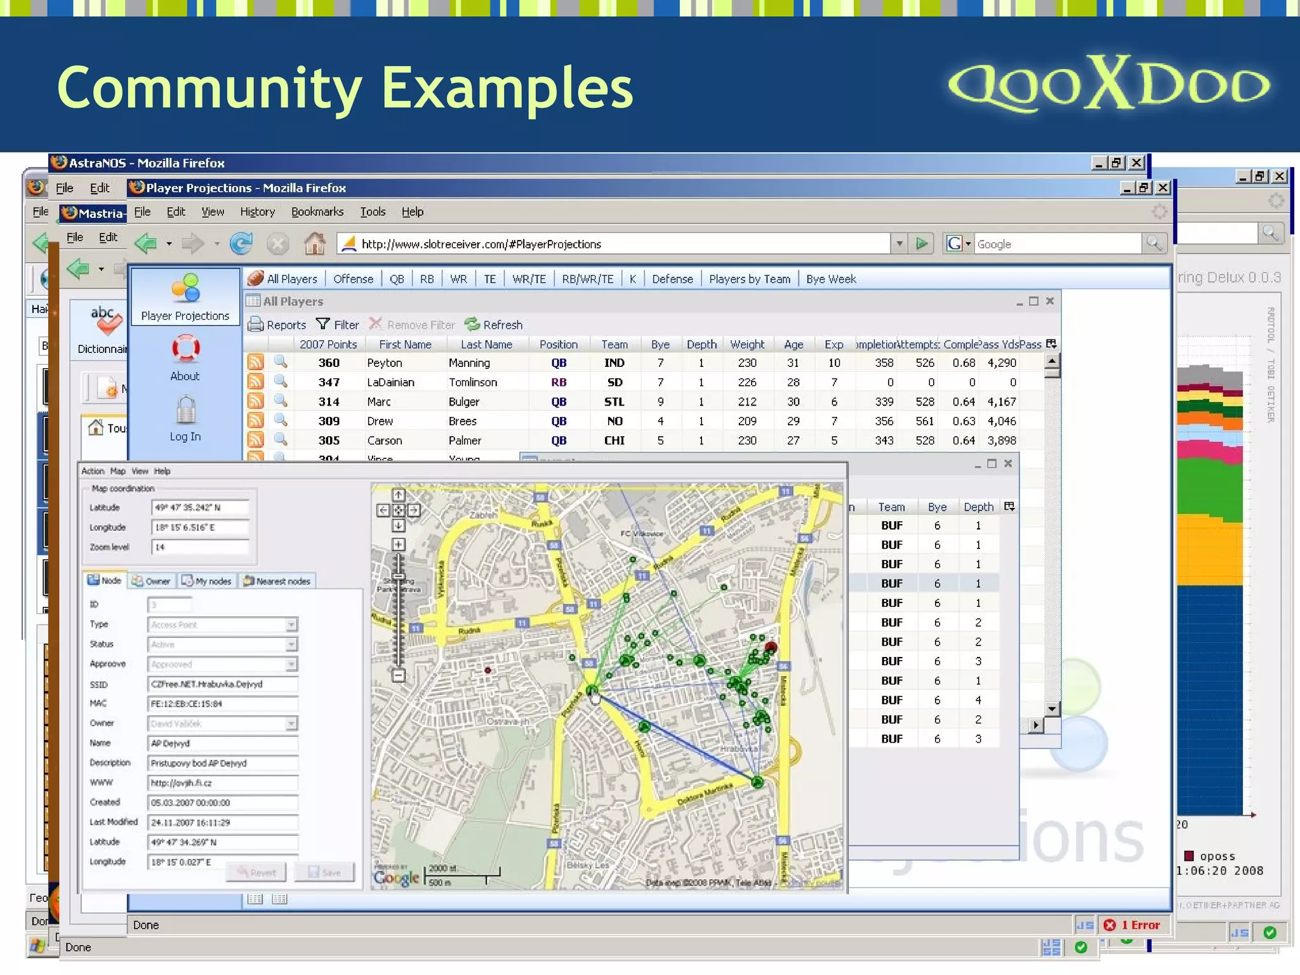Click RSS feed icon for Peyton Manning

click(x=255, y=362)
